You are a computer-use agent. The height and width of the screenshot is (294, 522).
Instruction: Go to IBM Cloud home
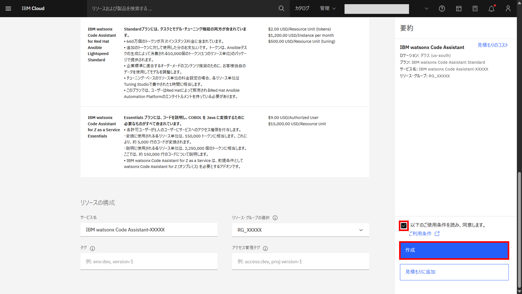pos(33,9)
